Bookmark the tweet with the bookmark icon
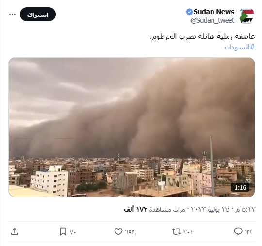 pyautogui.click(x=63, y=232)
